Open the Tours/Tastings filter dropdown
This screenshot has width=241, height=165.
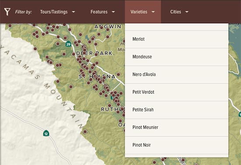[58, 12]
